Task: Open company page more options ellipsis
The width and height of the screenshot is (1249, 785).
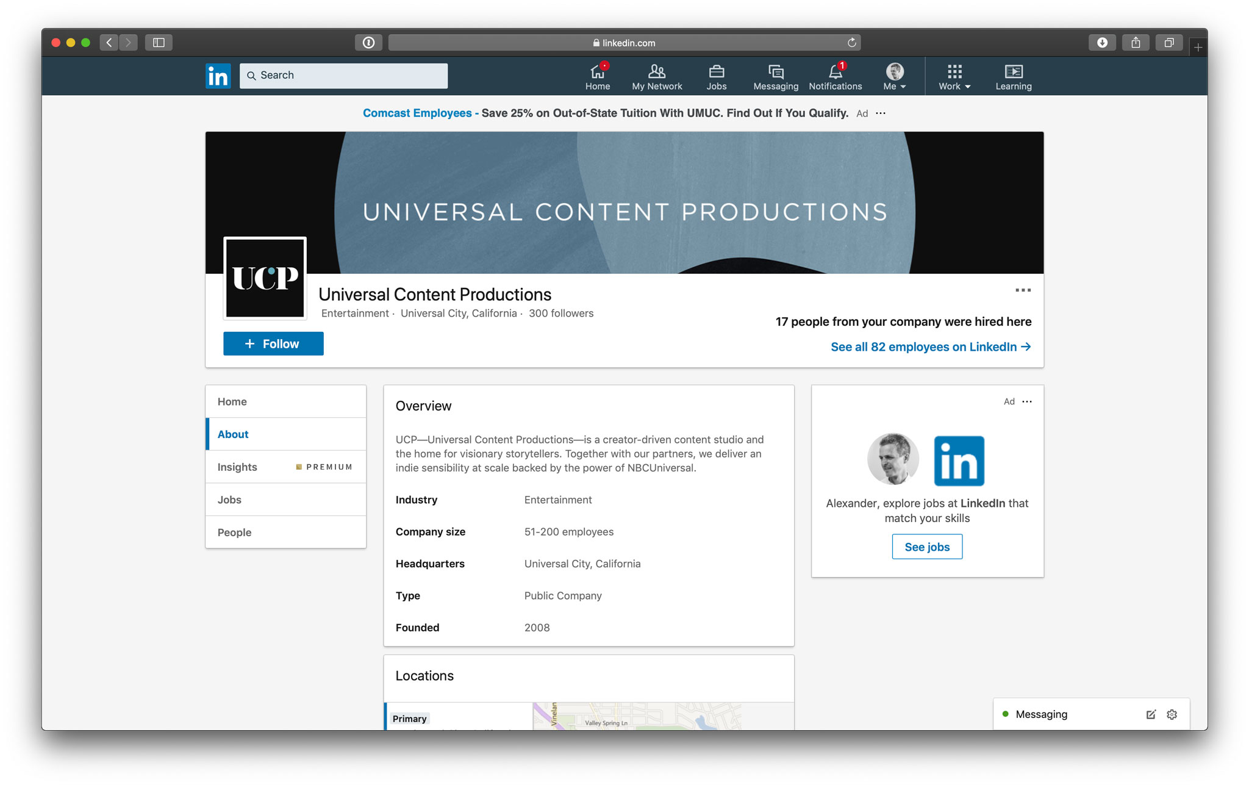Action: (1023, 290)
